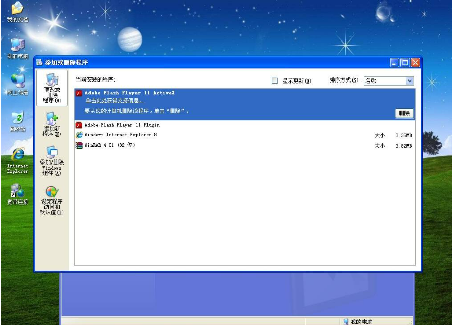Screen dimensions: 452x325
Task: Minimize the 添加或删除程序 window
Action: tap(395, 63)
